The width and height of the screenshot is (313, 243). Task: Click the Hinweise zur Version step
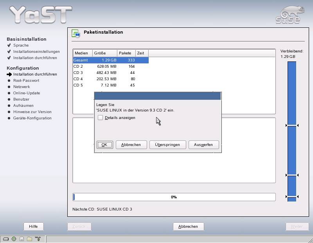tap(32, 112)
